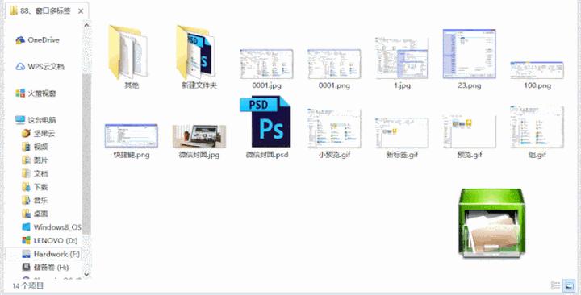Select the 组.gif thumbnail

click(537, 127)
